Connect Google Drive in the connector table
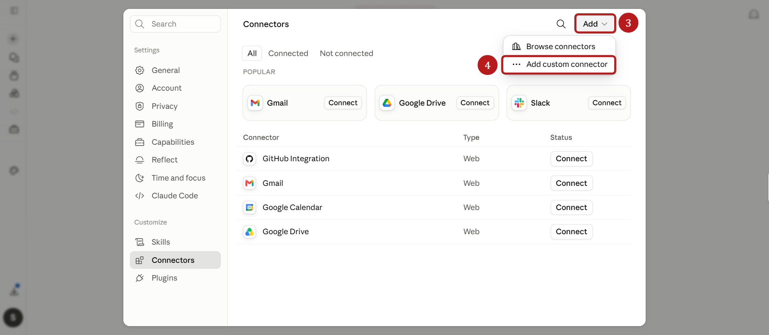 [572, 232]
